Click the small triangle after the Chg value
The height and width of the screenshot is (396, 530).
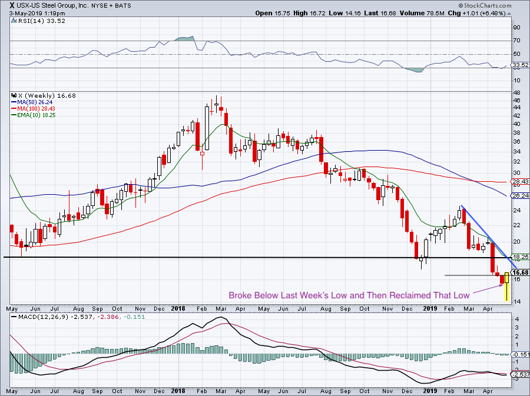coord(509,14)
